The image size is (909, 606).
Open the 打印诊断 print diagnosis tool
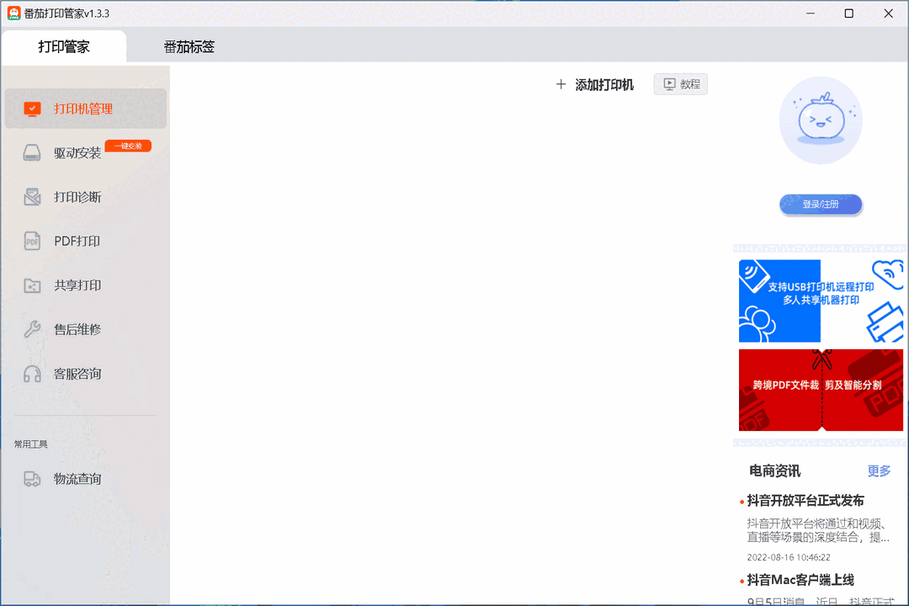point(76,196)
